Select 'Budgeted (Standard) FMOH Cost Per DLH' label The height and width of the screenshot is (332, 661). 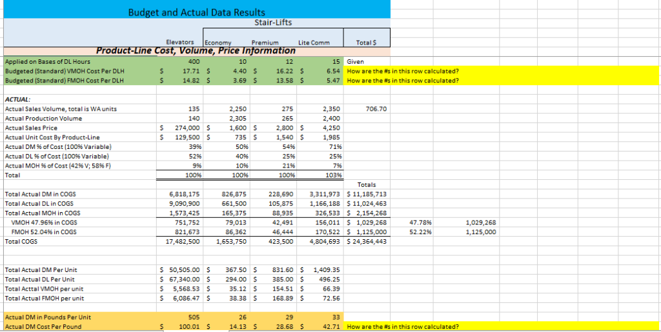pos(64,80)
